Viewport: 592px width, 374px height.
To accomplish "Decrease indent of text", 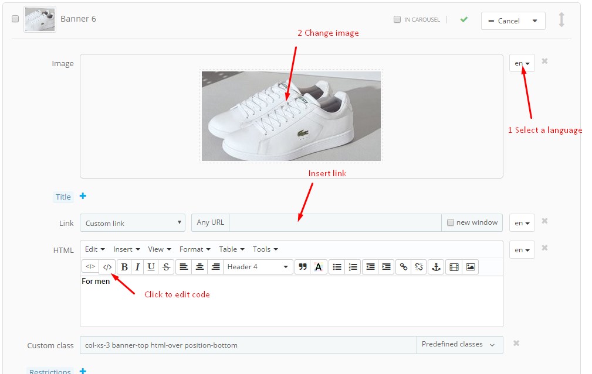I will click(x=370, y=267).
